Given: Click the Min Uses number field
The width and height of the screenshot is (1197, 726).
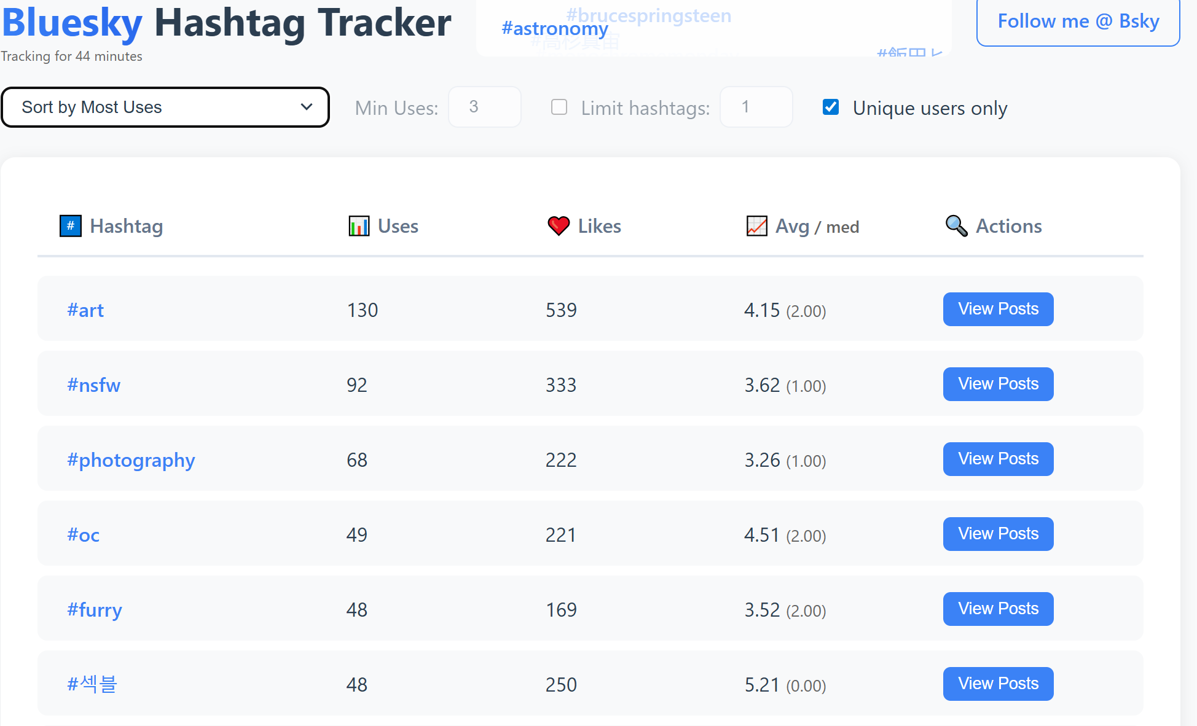Looking at the screenshot, I should pyautogui.click(x=485, y=107).
